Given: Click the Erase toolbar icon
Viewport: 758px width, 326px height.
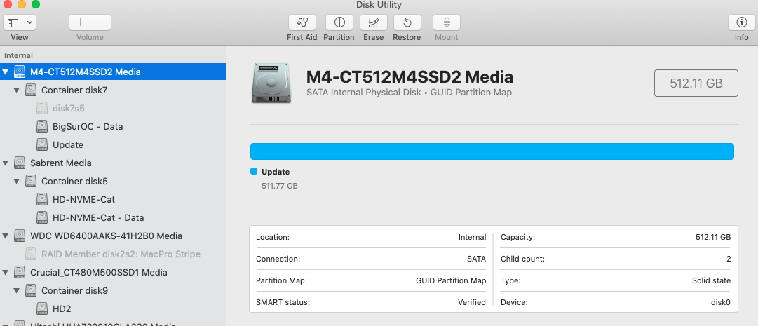Looking at the screenshot, I should tap(373, 22).
